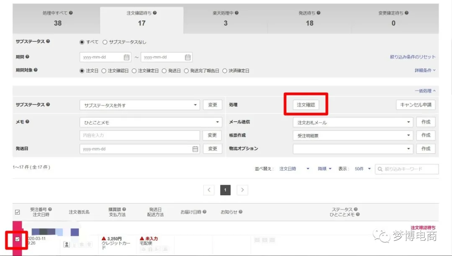Screen dimensions: 452x256
Task: Open help icon next to 期間 label
Action: pyautogui.click(x=27, y=57)
